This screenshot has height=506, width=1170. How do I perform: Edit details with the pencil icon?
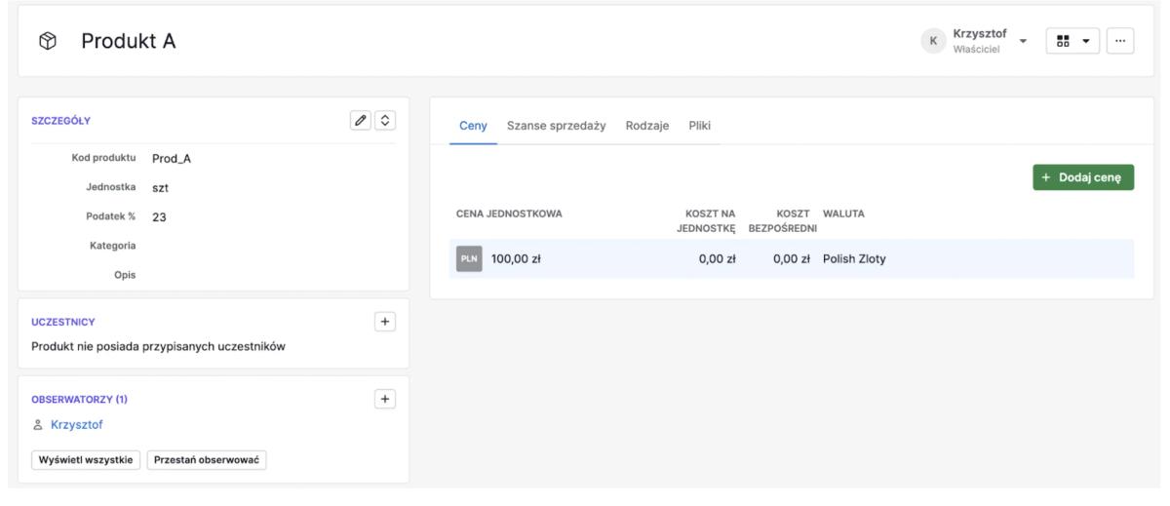pyautogui.click(x=362, y=121)
